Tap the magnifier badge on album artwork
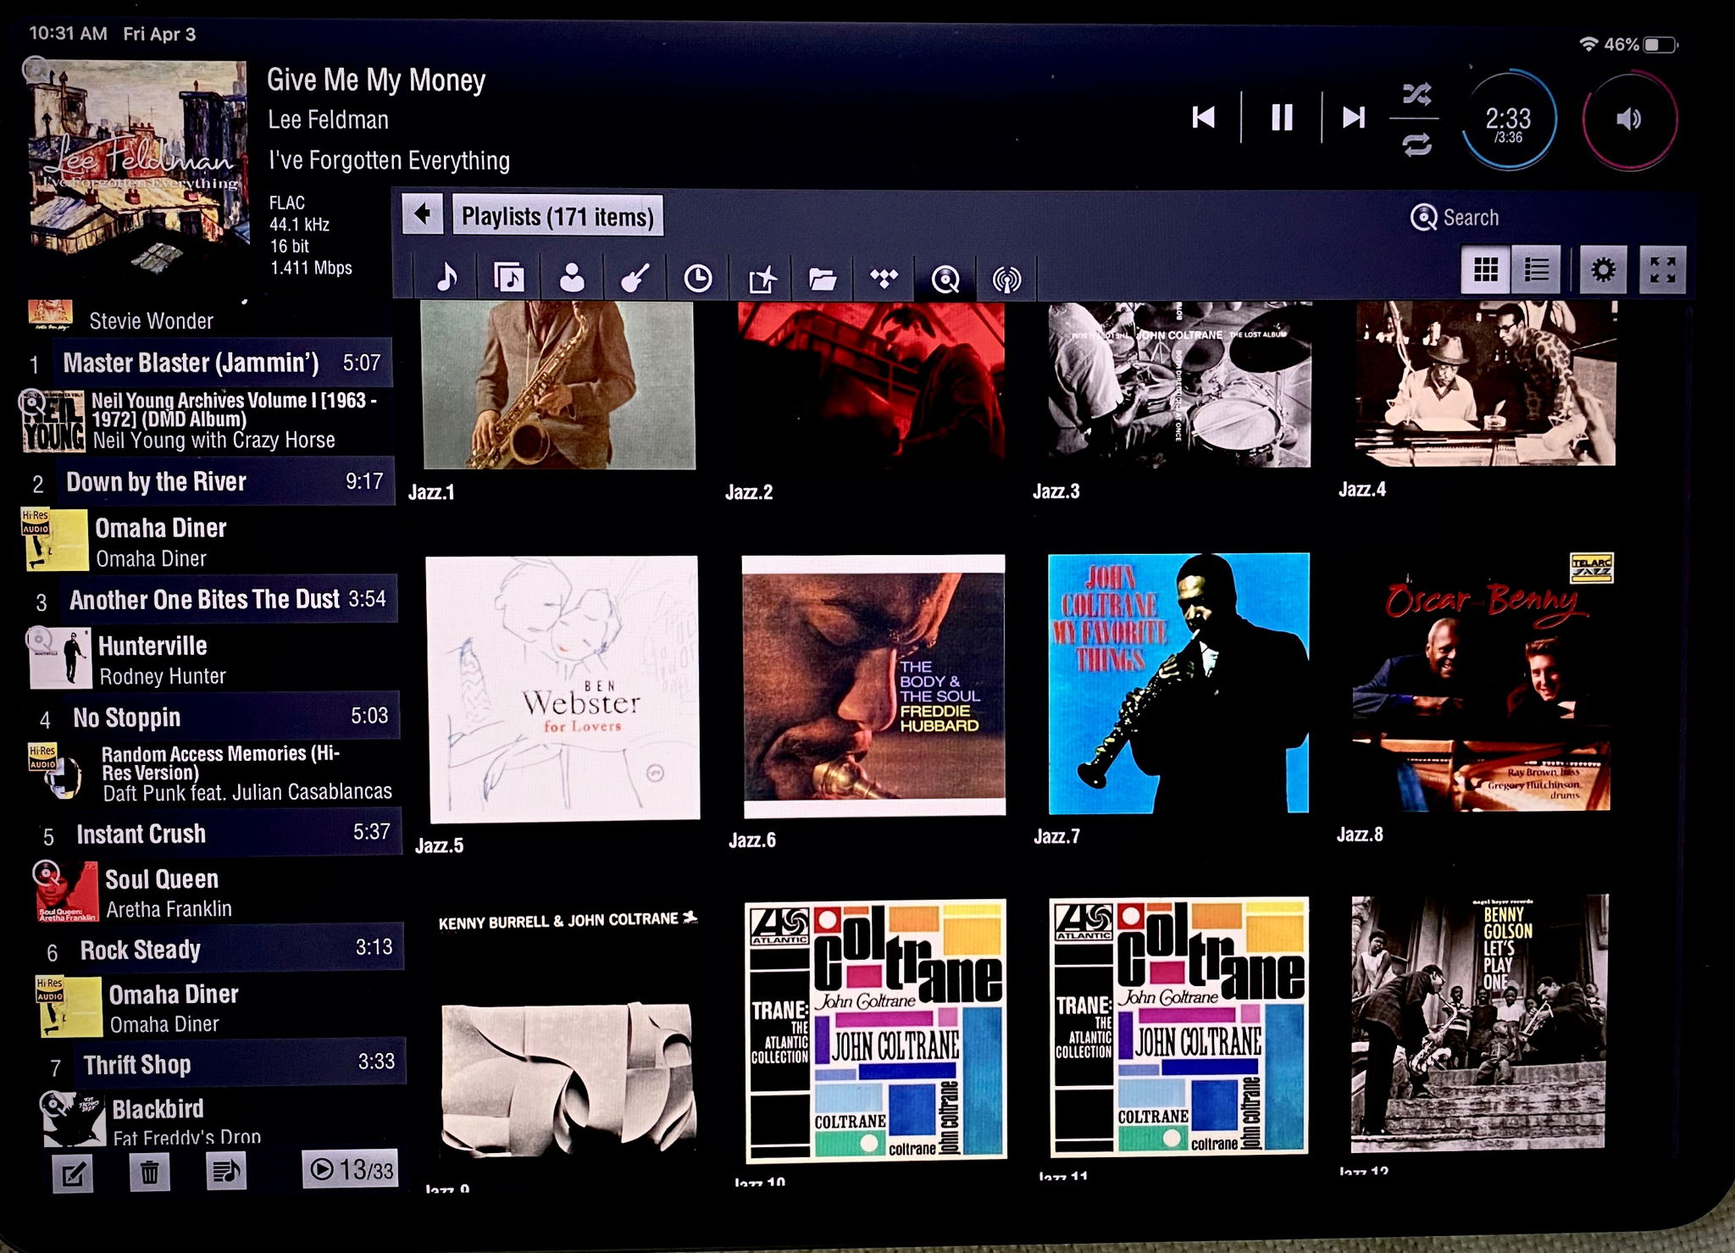The height and width of the screenshot is (1253, 1735). point(36,69)
